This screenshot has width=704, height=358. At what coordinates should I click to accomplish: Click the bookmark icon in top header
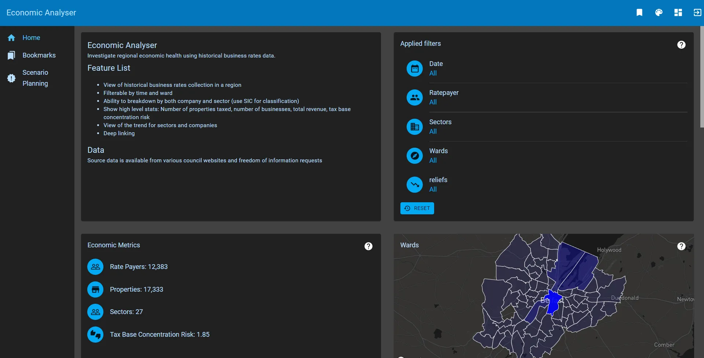pyautogui.click(x=639, y=13)
